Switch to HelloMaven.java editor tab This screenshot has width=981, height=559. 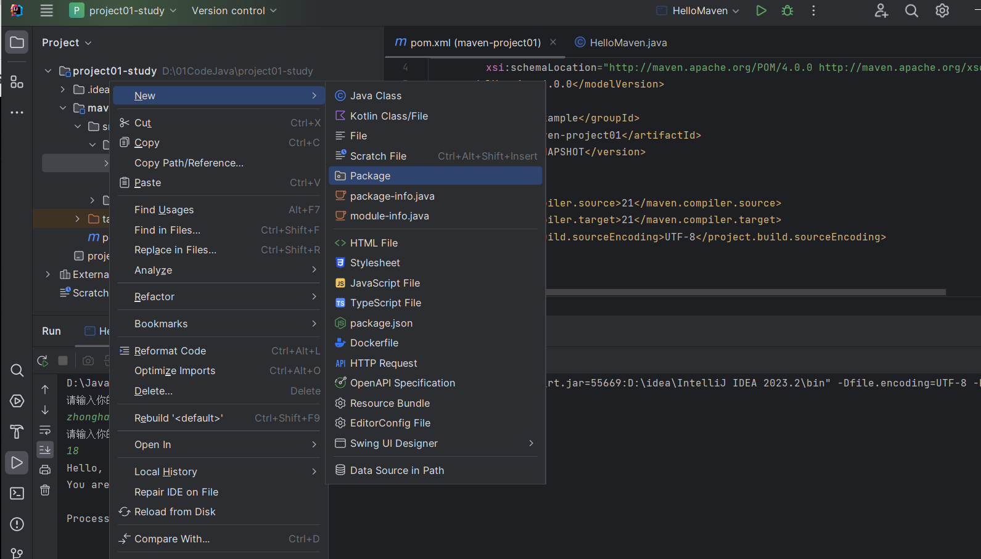pyautogui.click(x=621, y=43)
